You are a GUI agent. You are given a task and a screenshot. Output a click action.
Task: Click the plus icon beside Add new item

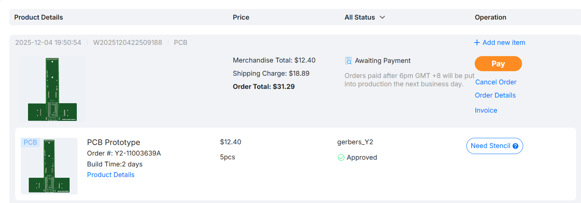(x=477, y=43)
